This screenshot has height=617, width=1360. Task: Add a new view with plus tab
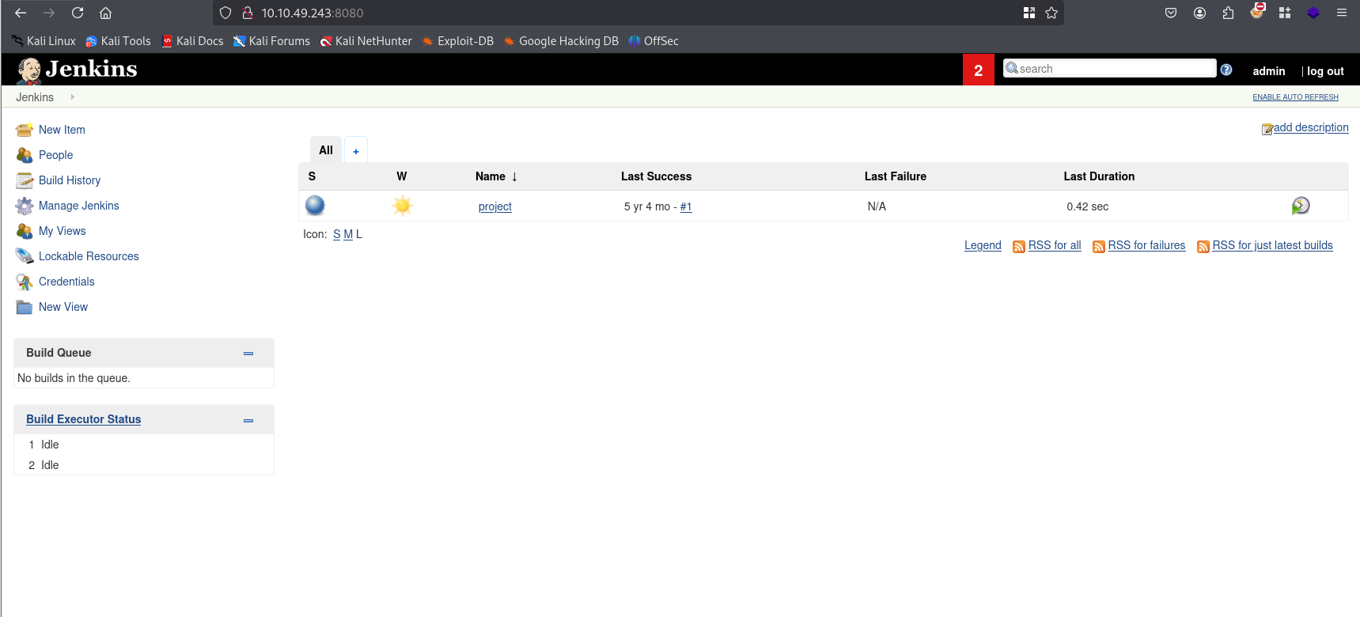[x=356, y=150]
